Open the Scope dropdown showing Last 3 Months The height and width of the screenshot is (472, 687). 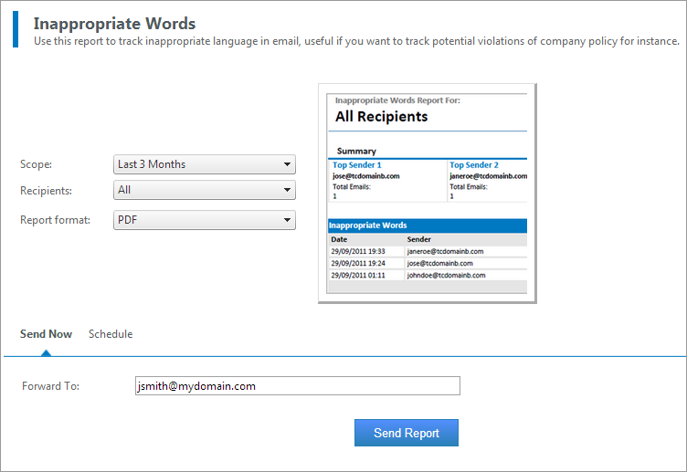(205, 164)
